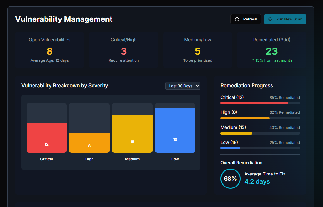Select the Open Vulnerabilities summary card
This screenshot has height=207, width=323.
point(49,49)
